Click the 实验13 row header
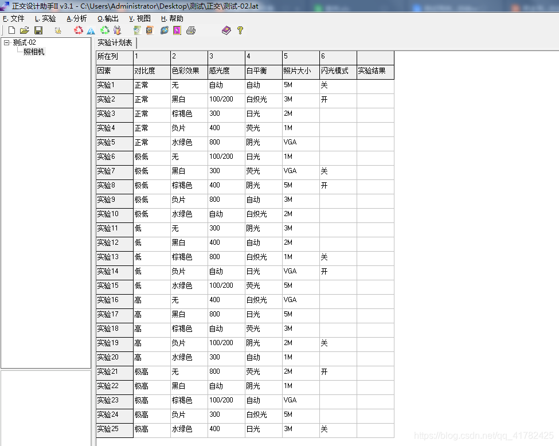The image size is (559, 446). click(x=115, y=258)
